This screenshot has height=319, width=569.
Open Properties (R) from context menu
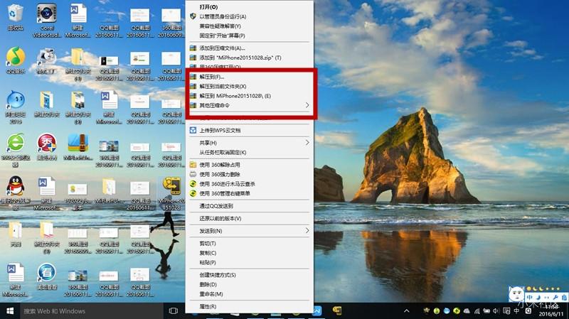coord(249,306)
